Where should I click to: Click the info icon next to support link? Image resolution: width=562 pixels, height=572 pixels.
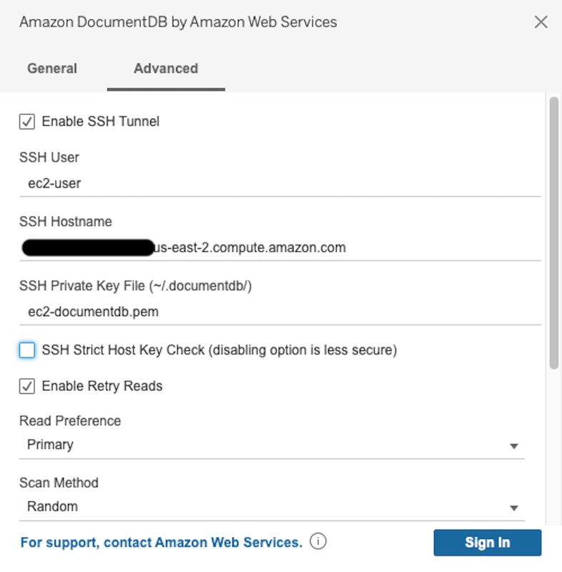pos(317,542)
